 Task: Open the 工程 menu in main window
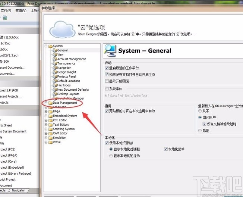click(x=35, y=10)
